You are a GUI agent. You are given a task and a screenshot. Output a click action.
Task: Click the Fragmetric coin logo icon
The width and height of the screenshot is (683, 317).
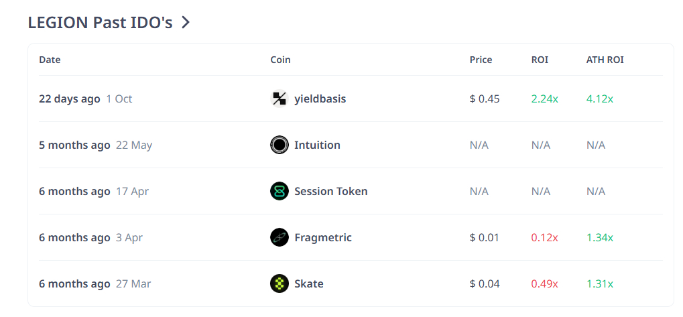[280, 237]
